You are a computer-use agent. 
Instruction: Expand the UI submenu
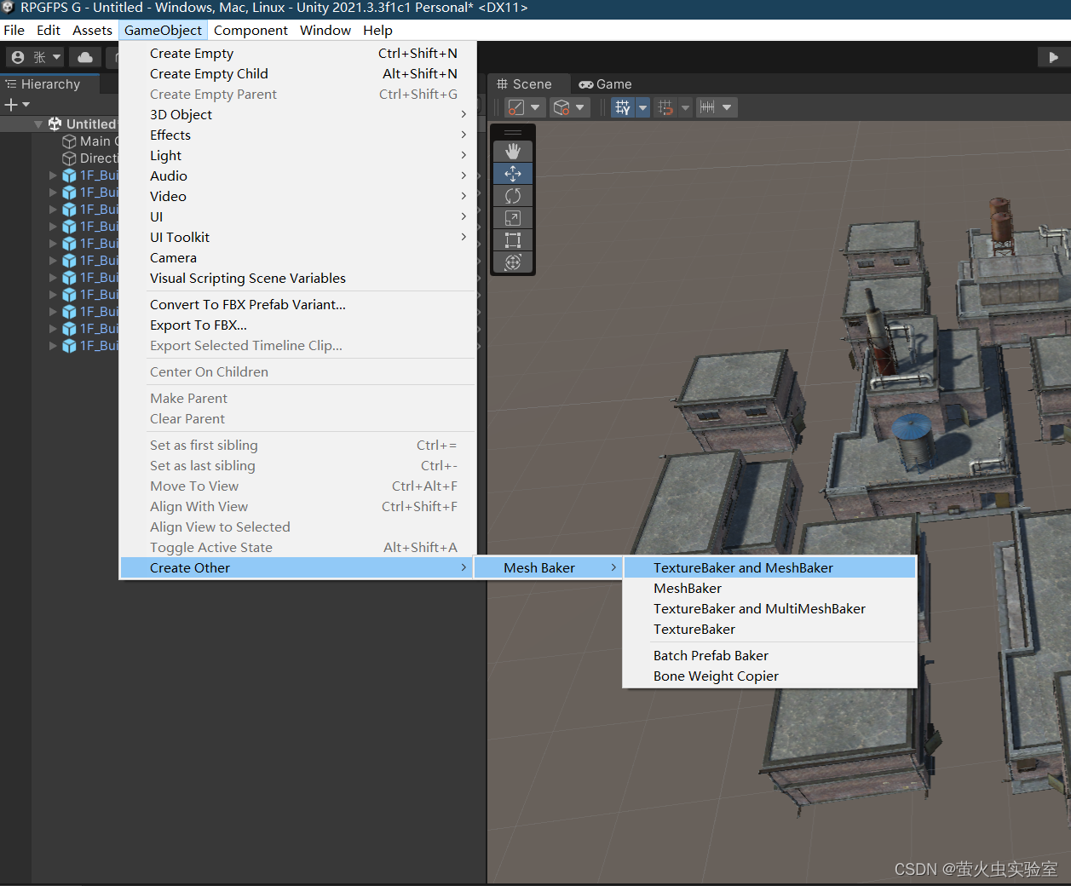point(297,217)
